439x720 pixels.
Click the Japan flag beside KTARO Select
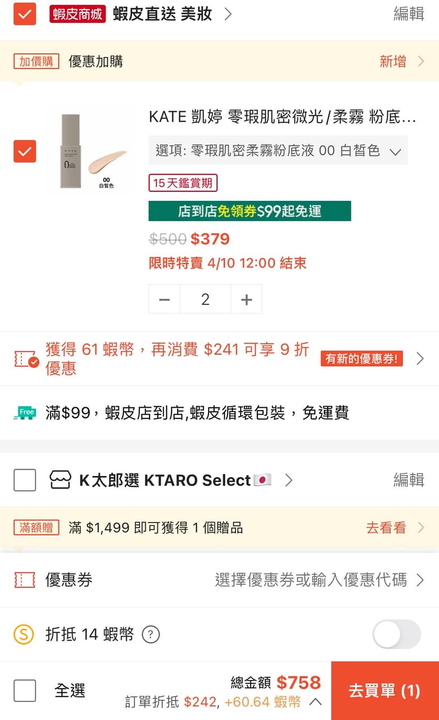262,480
